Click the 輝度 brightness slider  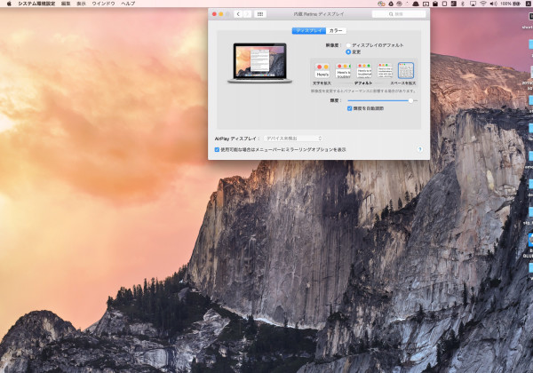[x=380, y=100]
